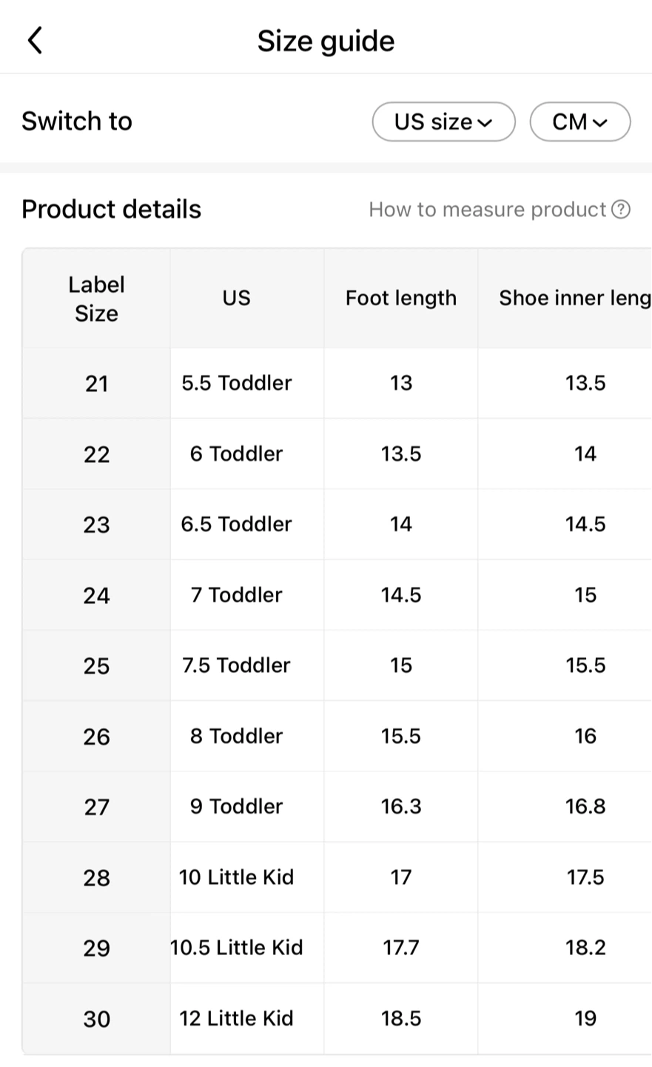Click the 10.5 Little Kid row
Viewport: 652px width, 1067px height.
[x=235, y=948]
